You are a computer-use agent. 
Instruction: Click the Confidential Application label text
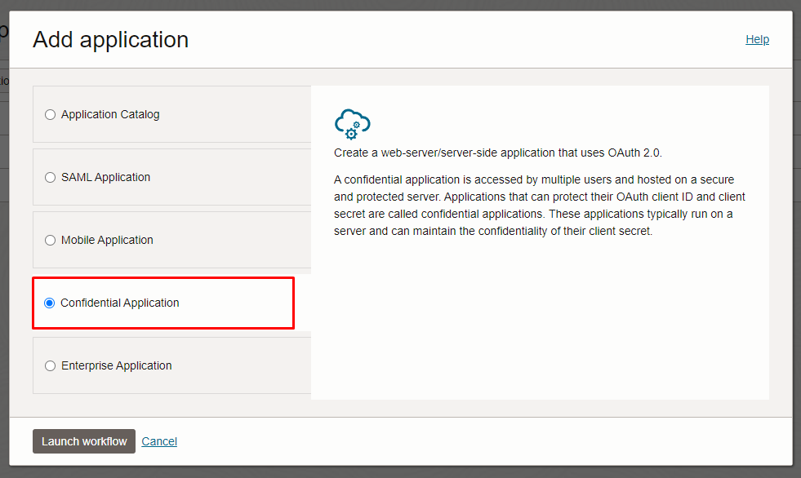click(x=120, y=303)
